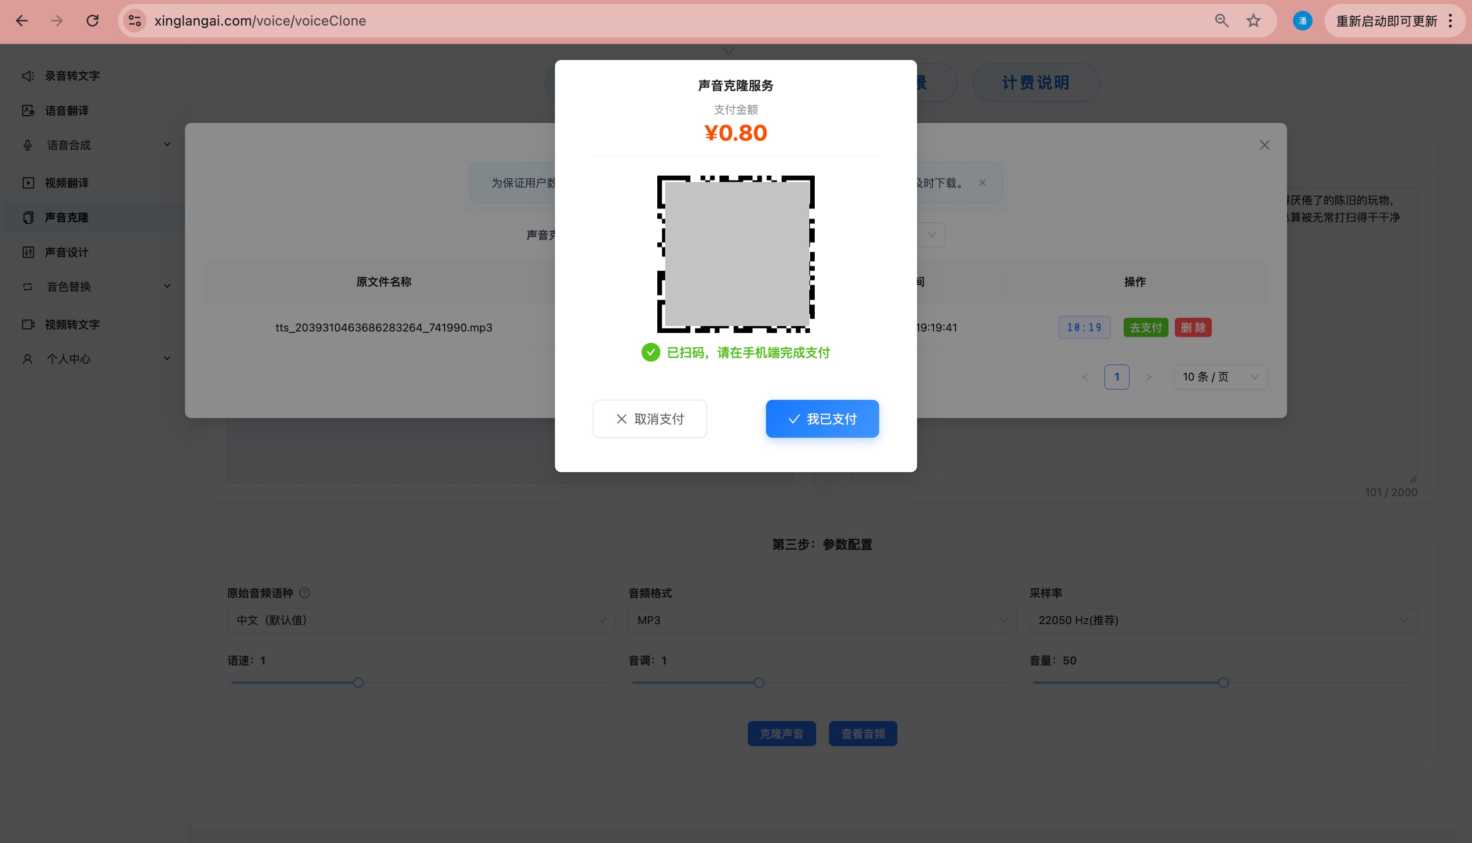
Task: Click the payment QR code image
Action: [x=736, y=254]
